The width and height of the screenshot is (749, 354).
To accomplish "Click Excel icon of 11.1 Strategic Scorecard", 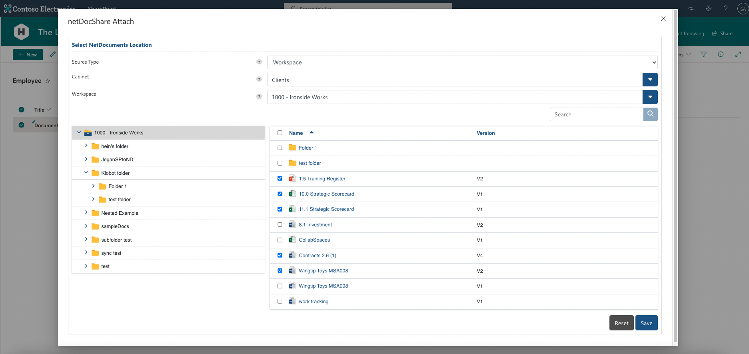I will coord(292,209).
